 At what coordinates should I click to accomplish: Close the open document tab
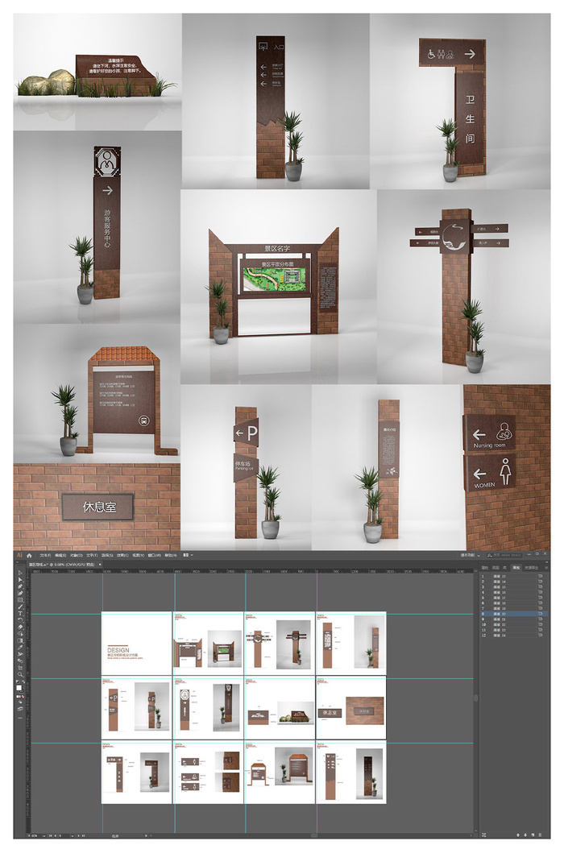coord(100,565)
